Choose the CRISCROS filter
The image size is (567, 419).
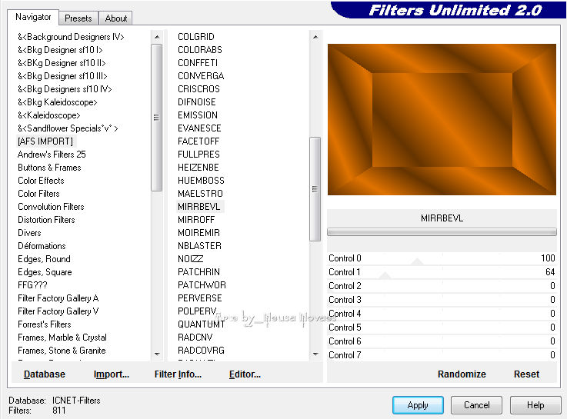point(199,89)
